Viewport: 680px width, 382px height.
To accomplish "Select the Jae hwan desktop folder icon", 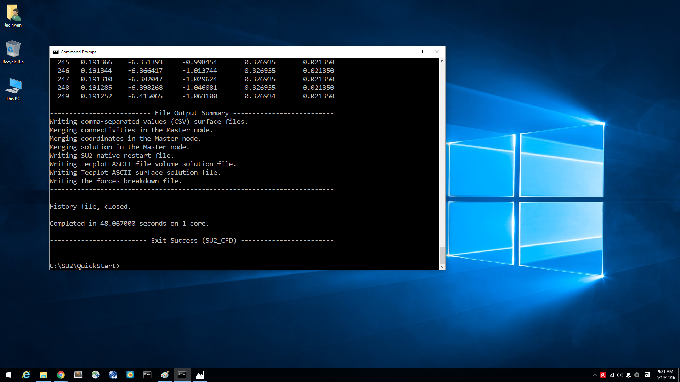I will tap(13, 16).
